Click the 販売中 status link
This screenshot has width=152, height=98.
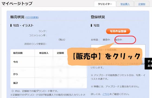pyautogui.click(x=119, y=40)
